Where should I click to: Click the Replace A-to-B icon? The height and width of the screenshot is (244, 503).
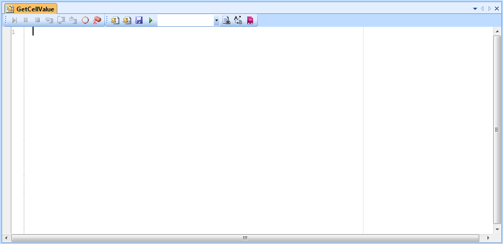click(x=238, y=21)
